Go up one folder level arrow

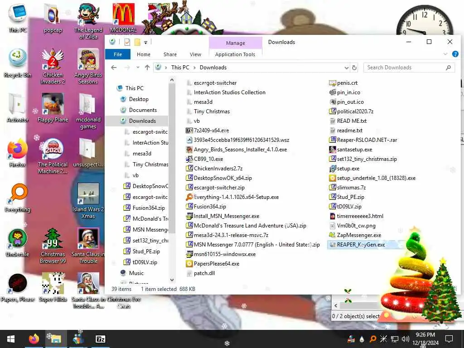[x=147, y=68]
